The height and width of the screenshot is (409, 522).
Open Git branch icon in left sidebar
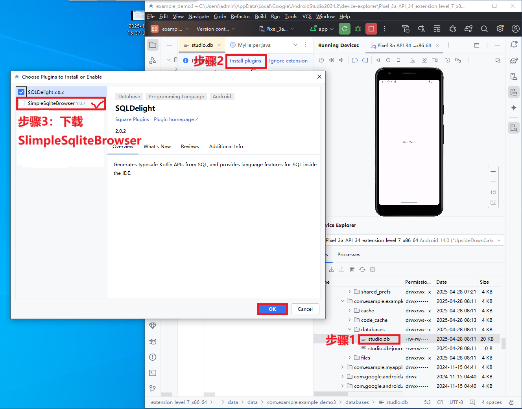(153, 389)
